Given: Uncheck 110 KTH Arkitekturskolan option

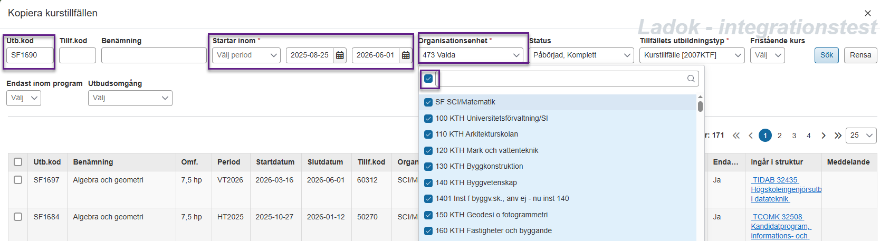Looking at the screenshot, I should (x=428, y=134).
